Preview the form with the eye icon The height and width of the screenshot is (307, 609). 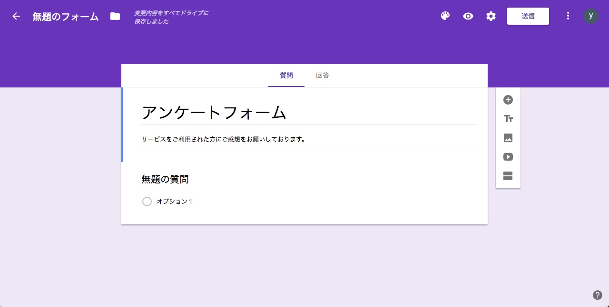(x=468, y=16)
